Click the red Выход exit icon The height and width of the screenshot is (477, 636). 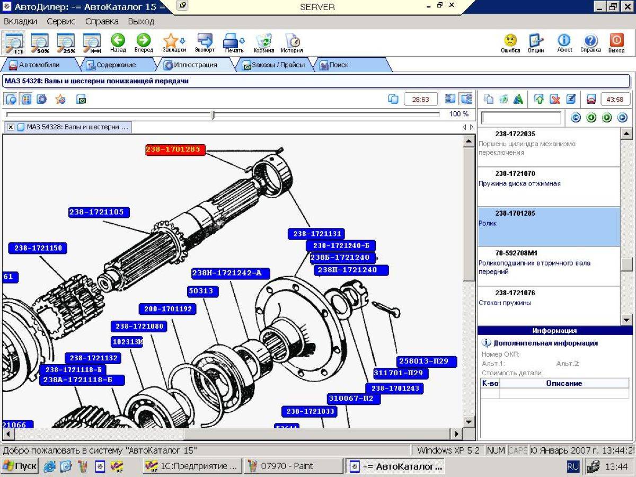click(x=616, y=43)
